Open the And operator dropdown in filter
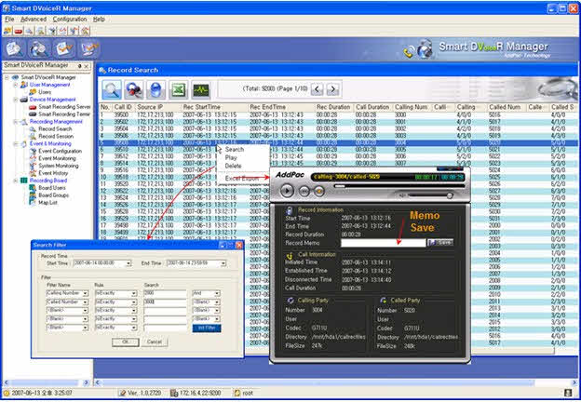Viewport: 581px width, 402px height. tap(215, 293)
